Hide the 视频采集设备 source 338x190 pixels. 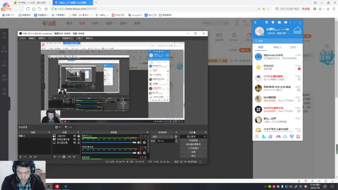tap(75, 139)
